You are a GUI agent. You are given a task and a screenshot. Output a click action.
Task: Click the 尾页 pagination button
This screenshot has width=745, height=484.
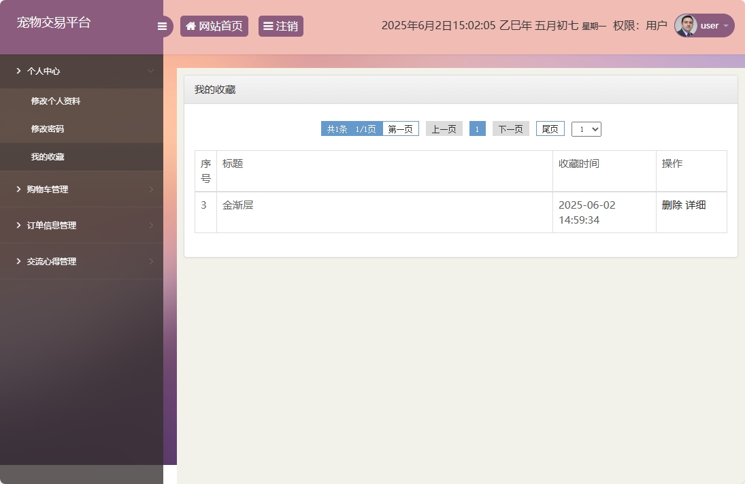click(x=550, y=128)
